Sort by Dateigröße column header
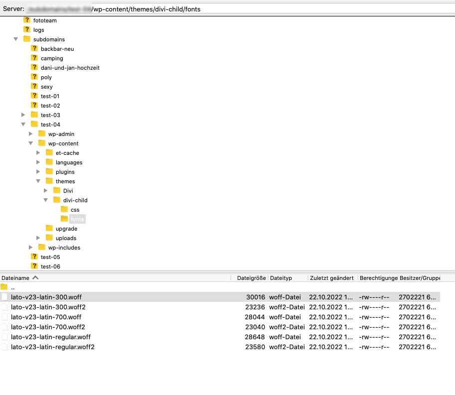 (251, 277)
